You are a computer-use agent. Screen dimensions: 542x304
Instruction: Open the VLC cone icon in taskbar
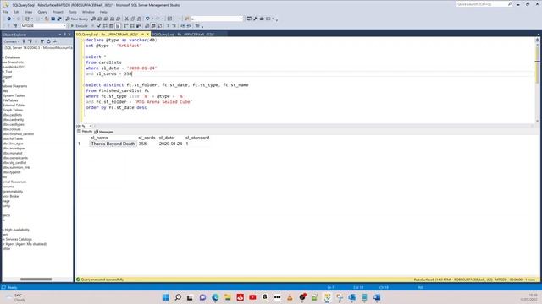[x=290, y=297]
